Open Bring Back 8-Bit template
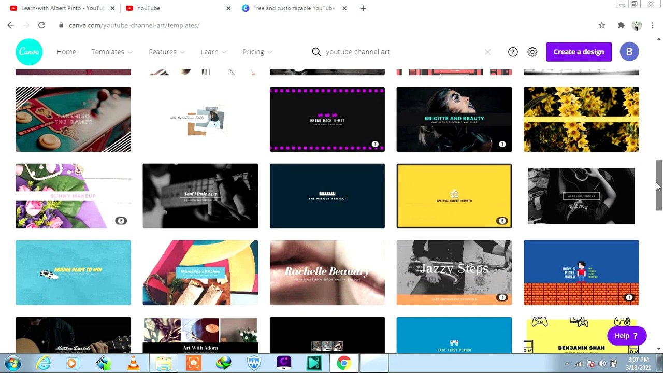663x373 pixels. 327,119
